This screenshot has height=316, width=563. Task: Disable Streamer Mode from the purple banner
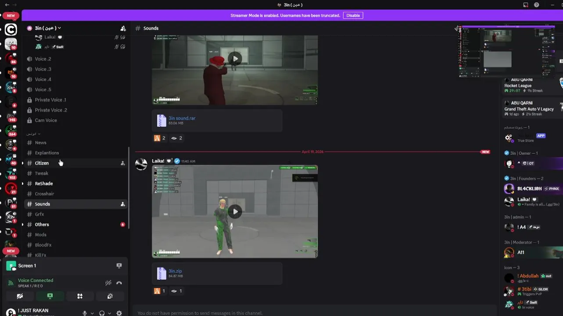pos(353,15)
